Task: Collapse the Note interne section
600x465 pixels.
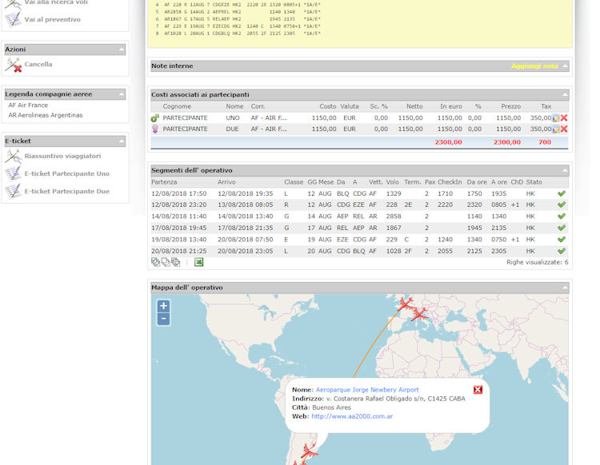Action: pos(565,66)
